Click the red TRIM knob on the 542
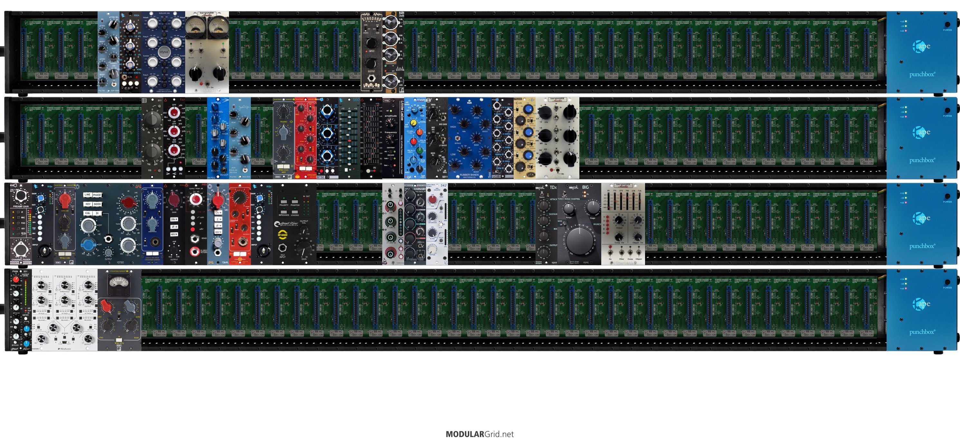 coord(432,200)
